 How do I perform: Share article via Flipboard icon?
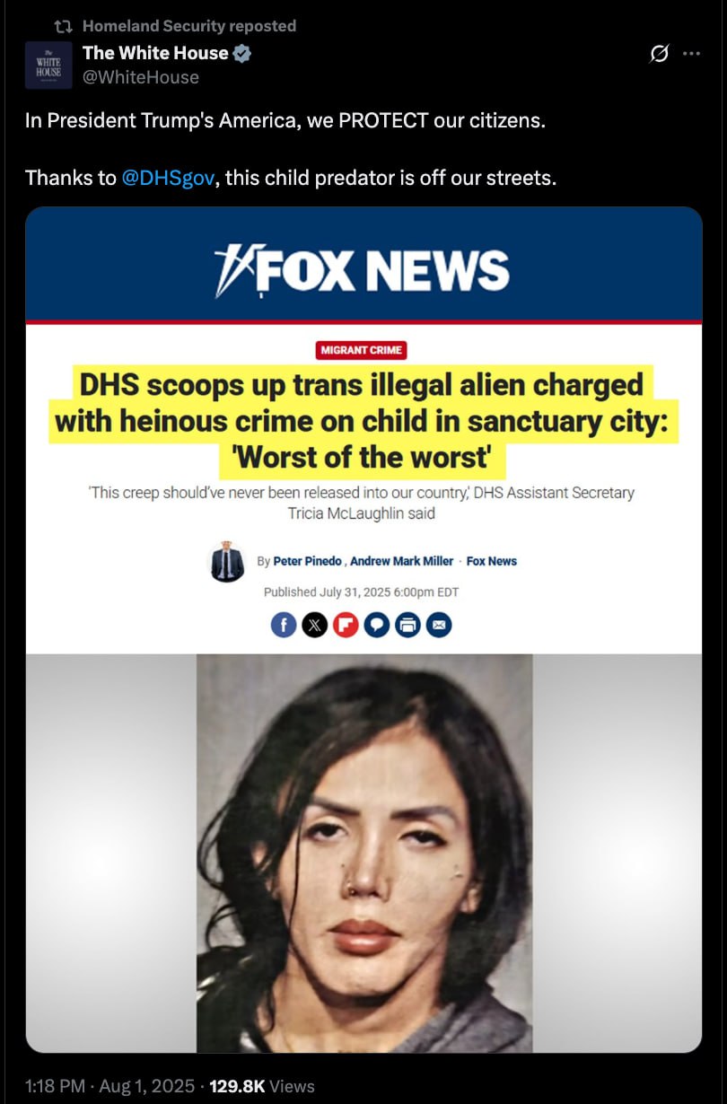[x=346, y=624]
